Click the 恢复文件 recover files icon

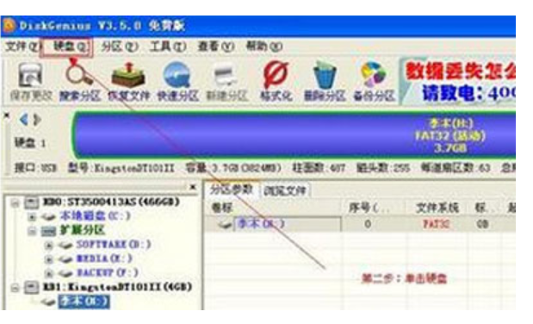128,75
